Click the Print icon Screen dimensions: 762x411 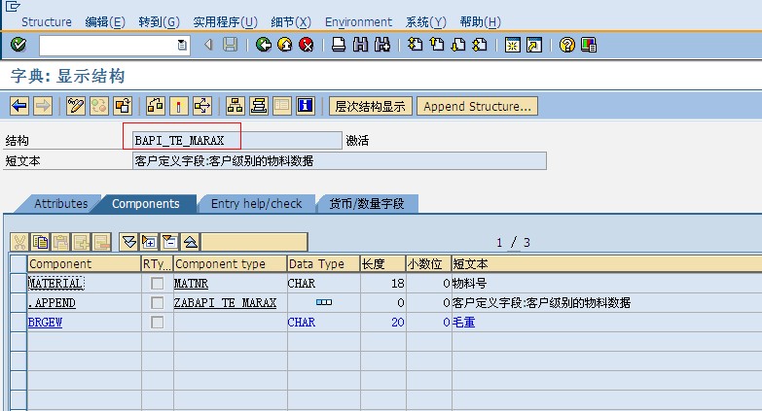(339, 45)
